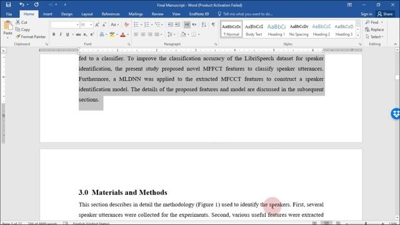The image size is (400, 225).
Task: Switch to the Layout tab
Action: point(87,14)
